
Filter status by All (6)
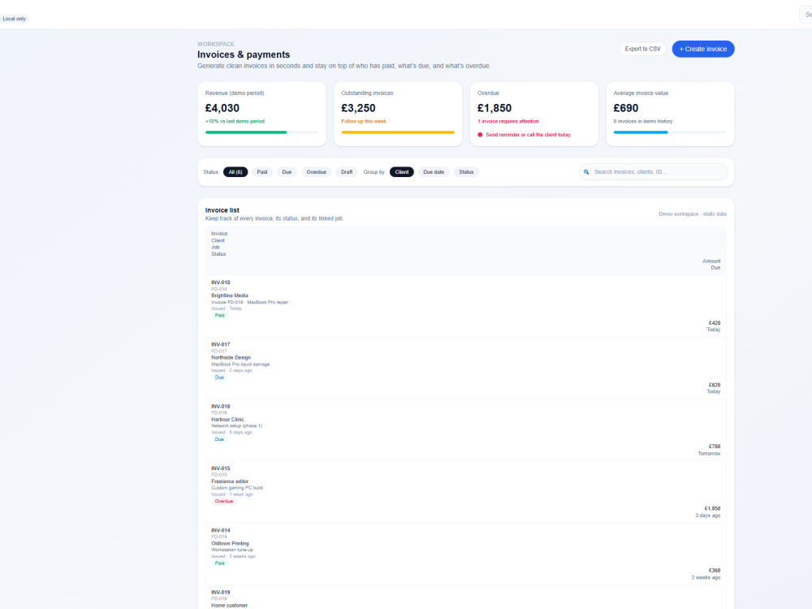tap(235, 172)
